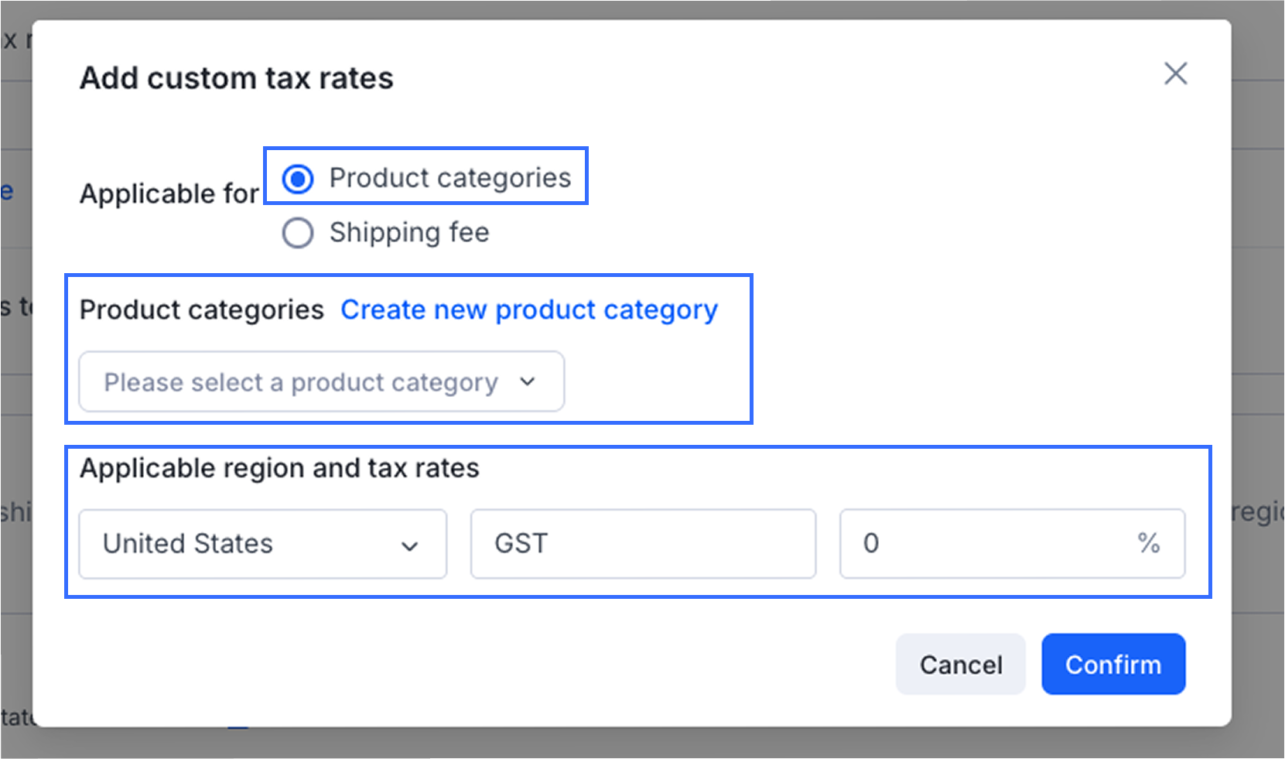The width and height of the screenshot is (1285, 759).
Task: Confirm the custom tax rate
Action: click(1112, 665)
